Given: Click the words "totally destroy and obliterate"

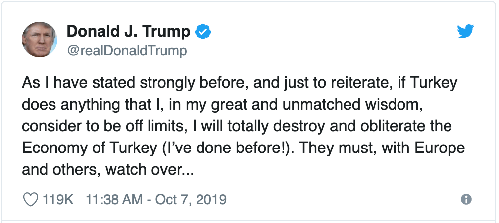Looking at the screenshot, I should pos(307,126).
